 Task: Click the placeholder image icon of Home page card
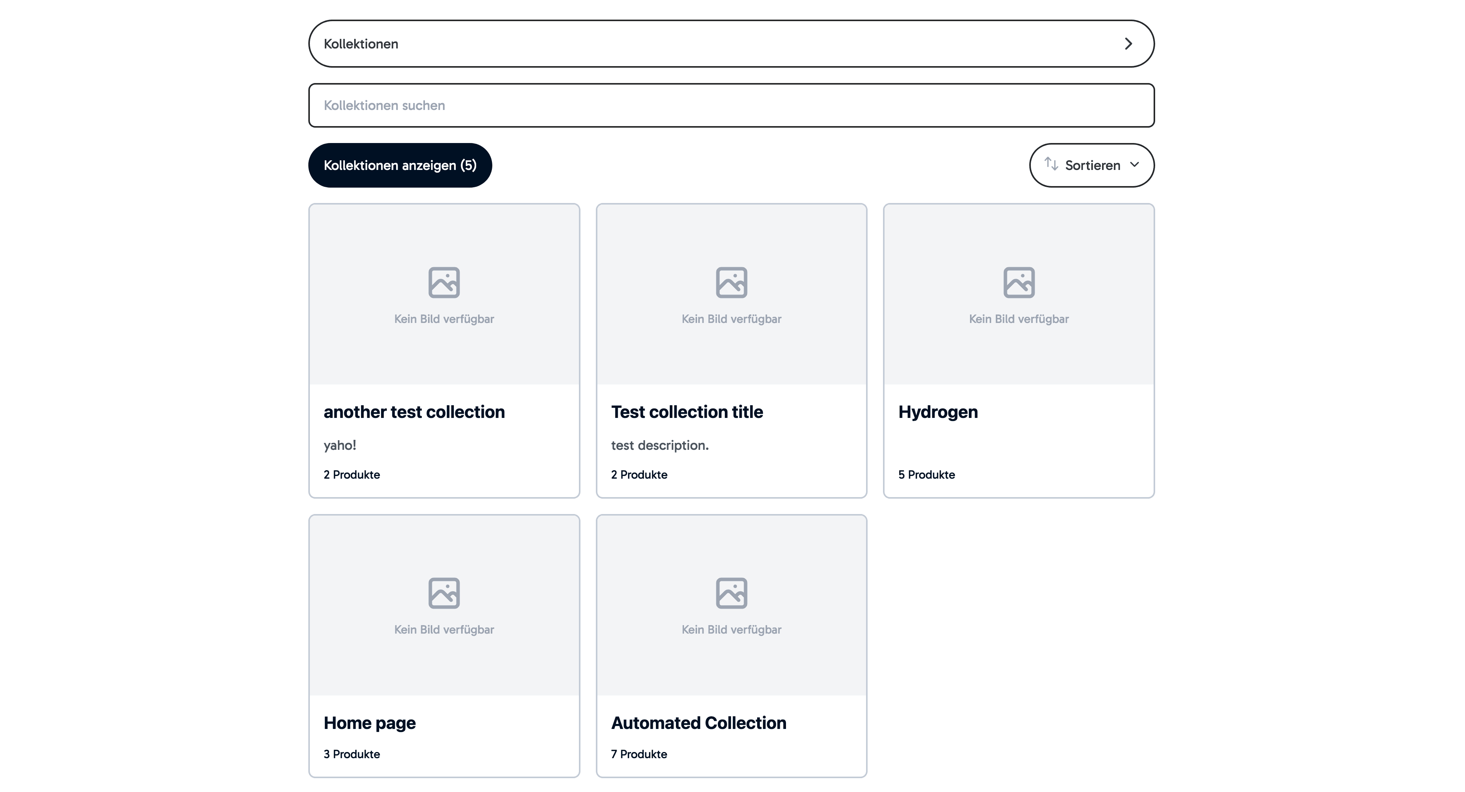click(444, 593)
